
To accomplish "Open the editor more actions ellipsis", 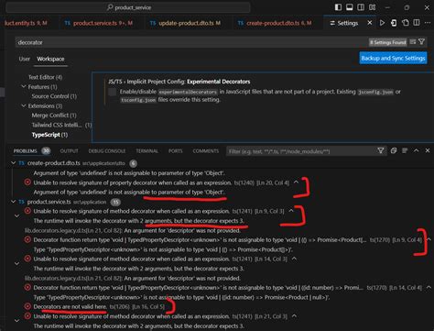I will click(428, 23).
